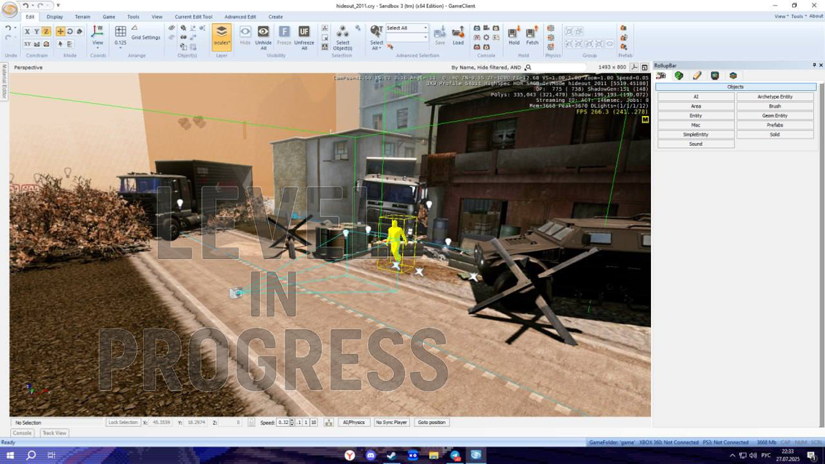Switch to the Advanced Edit ribbon tab

[x=240, y=16]
